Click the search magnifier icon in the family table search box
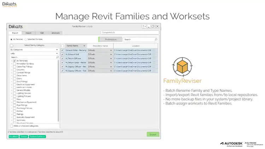This screenshot has height=149, width=265. click(156, 39)
